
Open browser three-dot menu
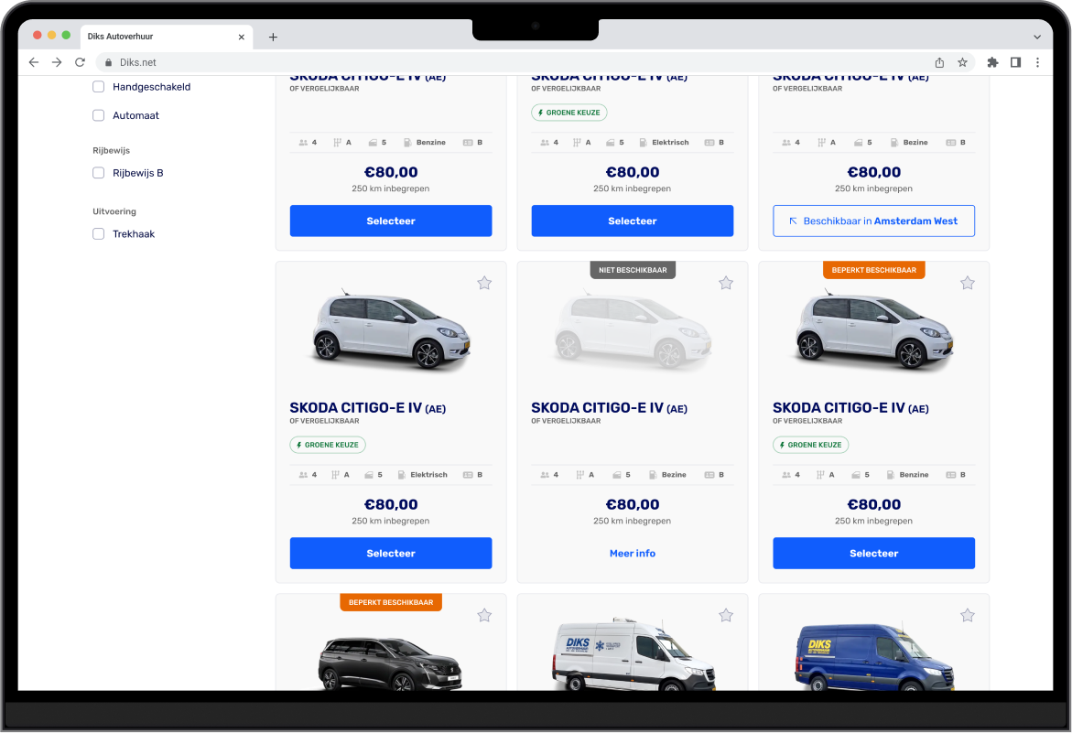[1037, 62]
